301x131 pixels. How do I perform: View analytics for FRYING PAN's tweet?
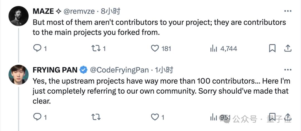(214, 117)
